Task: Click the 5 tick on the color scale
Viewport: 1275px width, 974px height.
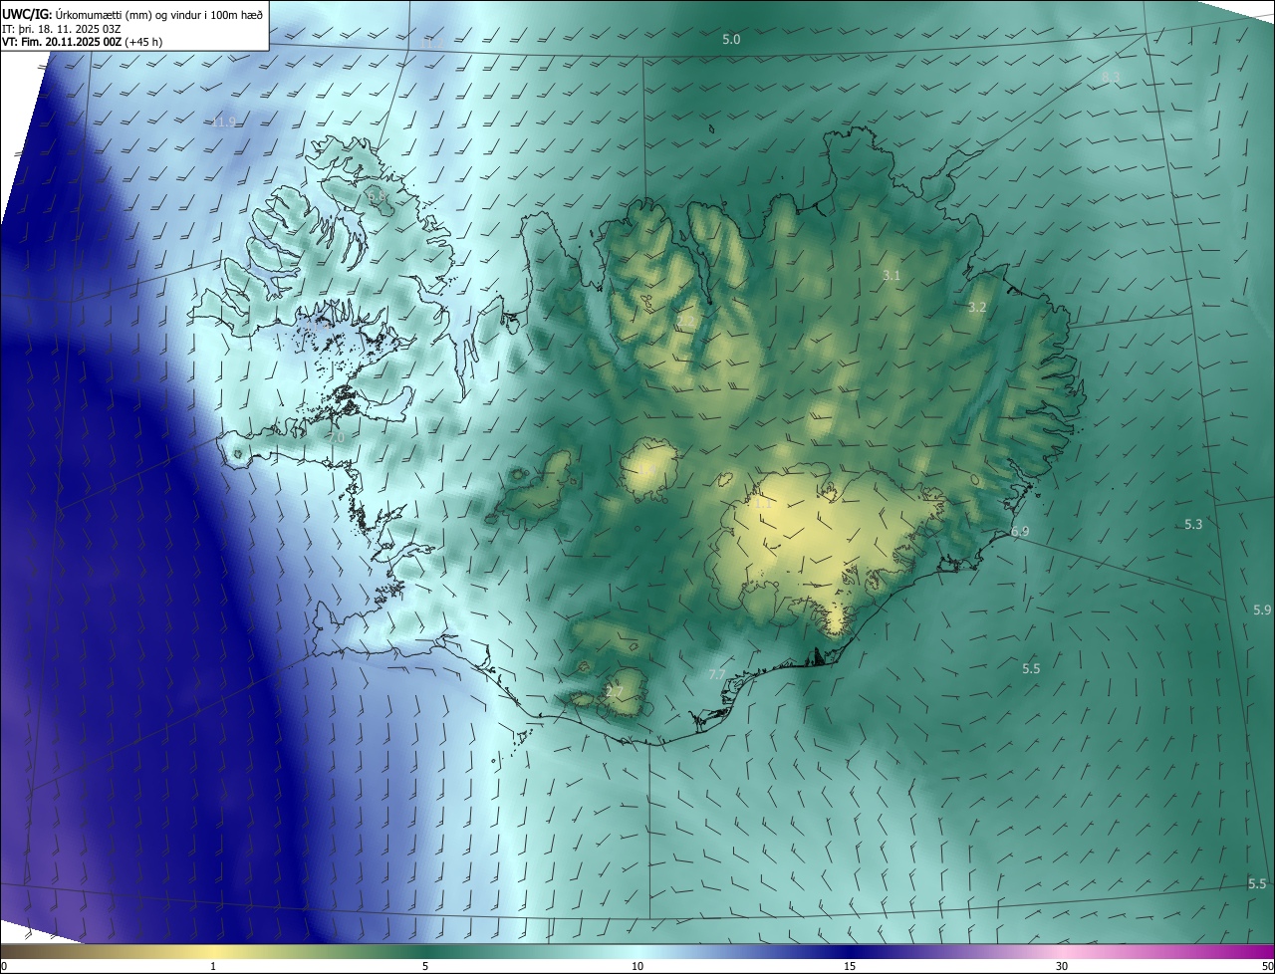Action: click(425, 966)
